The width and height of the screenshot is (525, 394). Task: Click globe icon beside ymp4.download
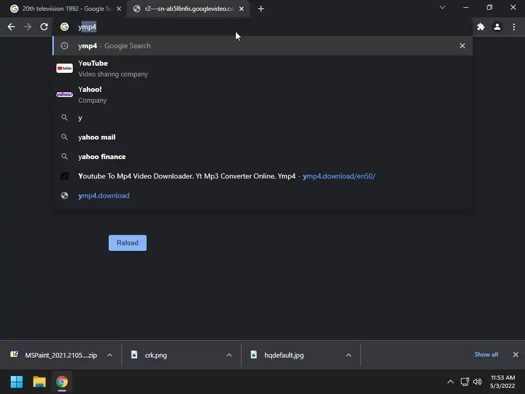click(x=65, y=195)
